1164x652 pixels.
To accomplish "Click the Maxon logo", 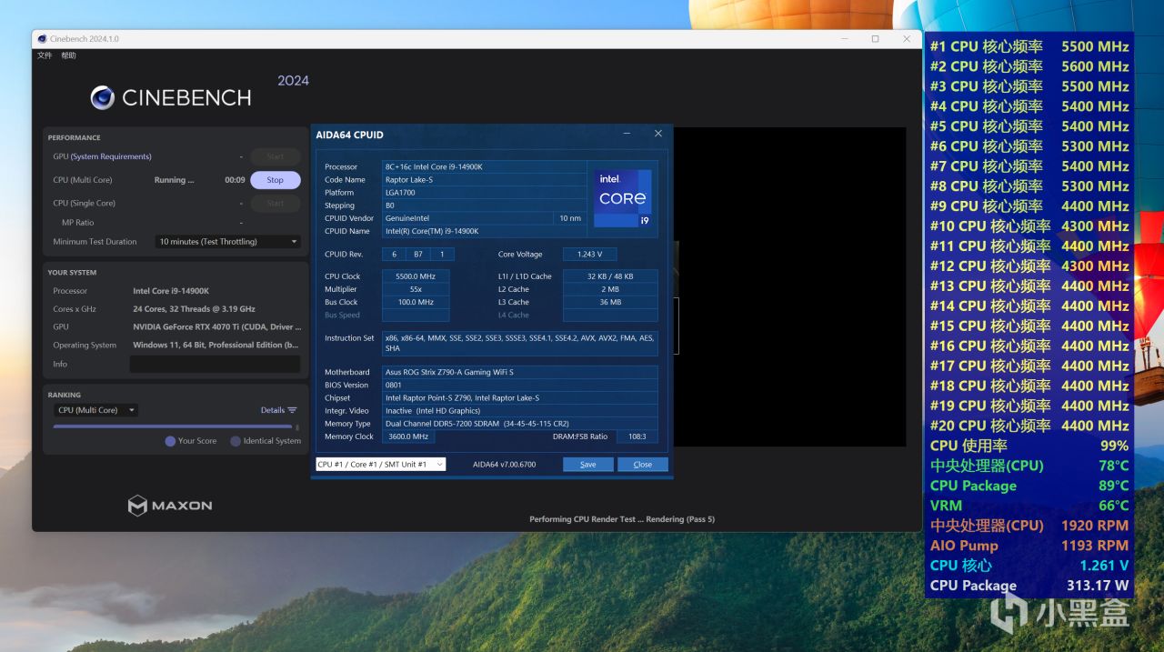I will pos(170,506).
